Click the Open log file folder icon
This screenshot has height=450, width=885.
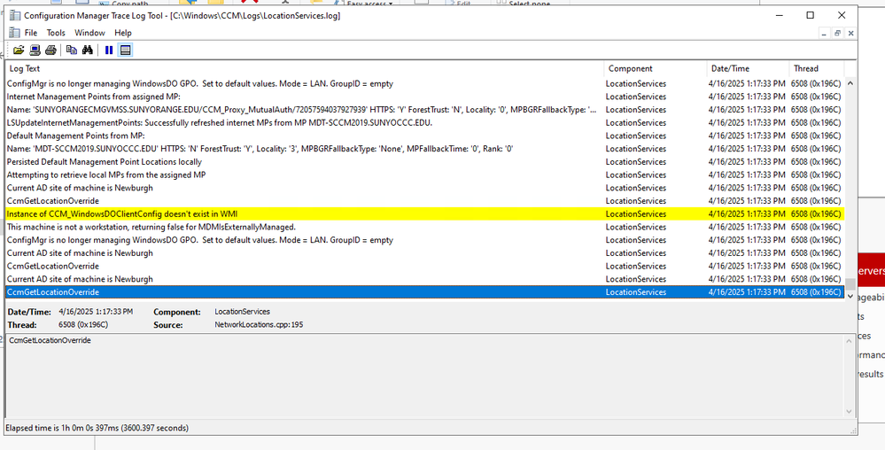tap(19, 50)
